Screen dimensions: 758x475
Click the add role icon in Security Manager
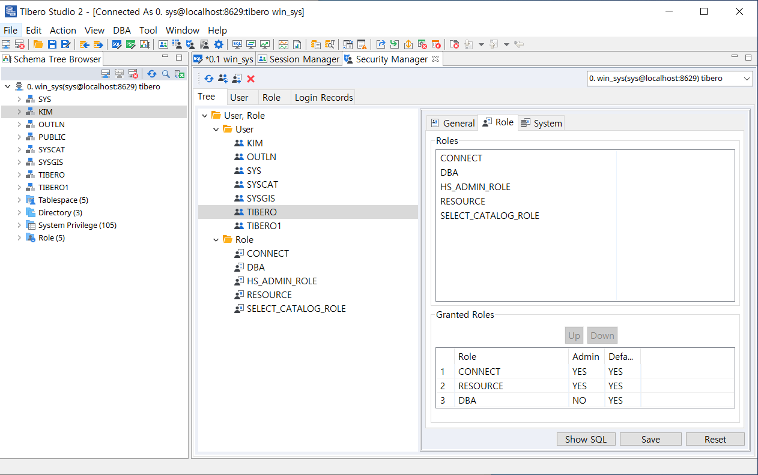tap(237, 79)
